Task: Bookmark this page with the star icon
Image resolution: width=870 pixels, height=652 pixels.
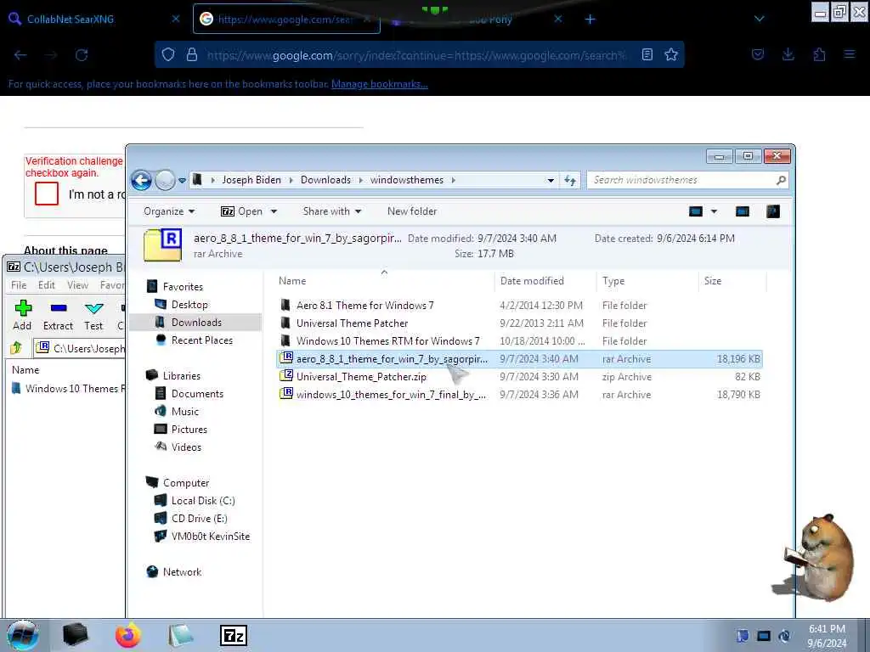Action: pyautogui.click(x=671, y=55)
